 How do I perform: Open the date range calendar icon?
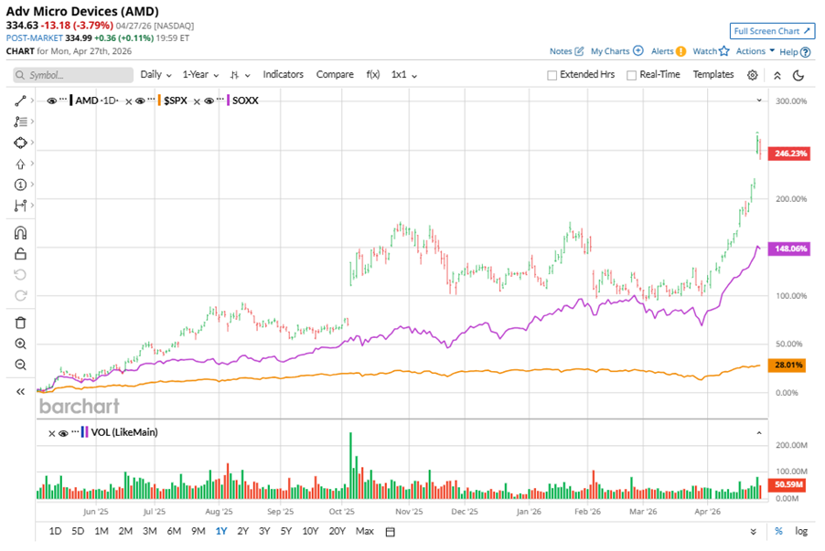pyautogui.click(x=390, y=532)
